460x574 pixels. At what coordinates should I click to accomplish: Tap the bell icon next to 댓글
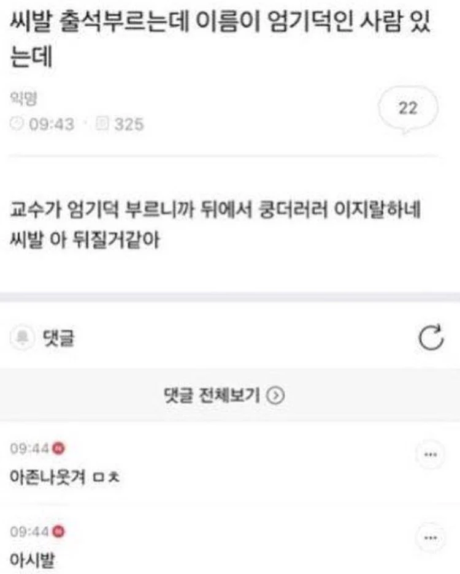click(22, 337)
